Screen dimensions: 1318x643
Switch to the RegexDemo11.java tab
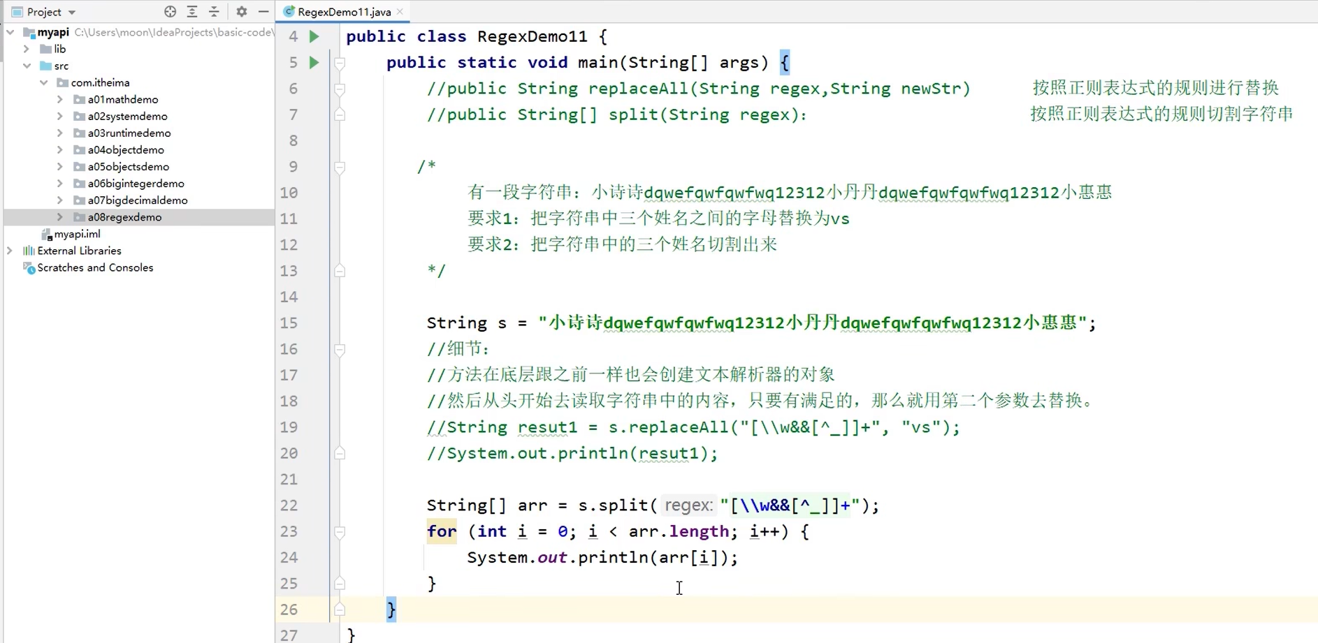(342, 11)
